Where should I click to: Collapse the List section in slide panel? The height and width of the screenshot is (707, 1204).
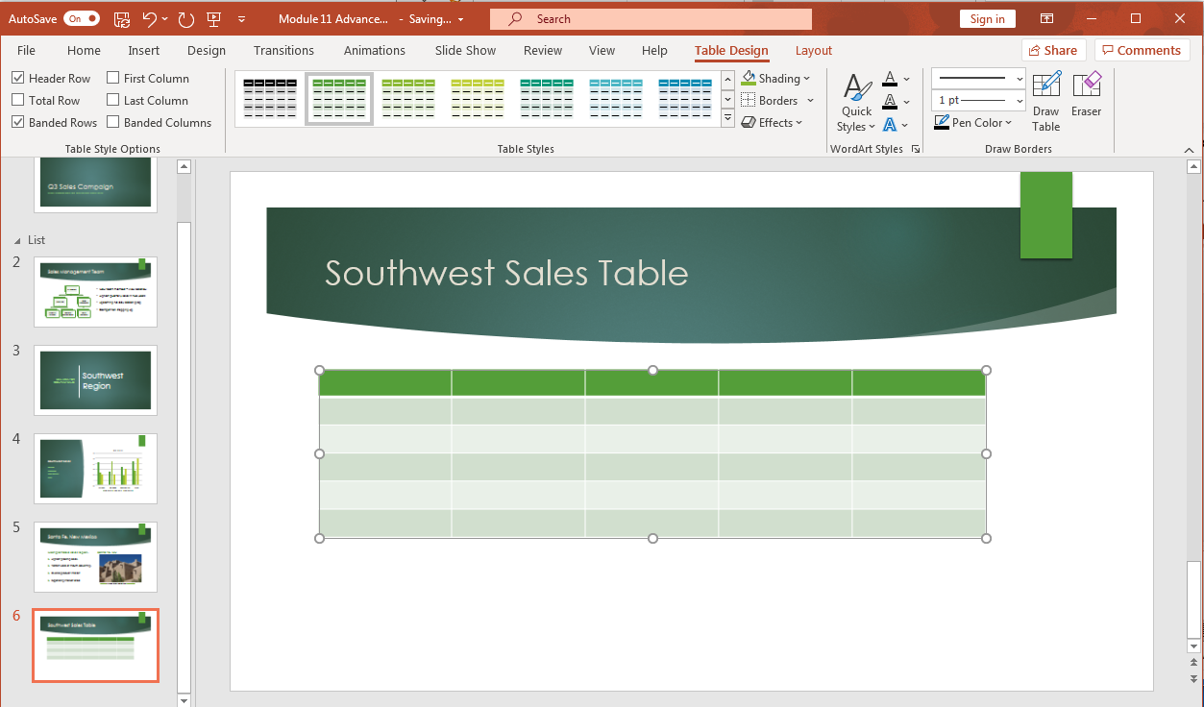[x=18, y=239]
